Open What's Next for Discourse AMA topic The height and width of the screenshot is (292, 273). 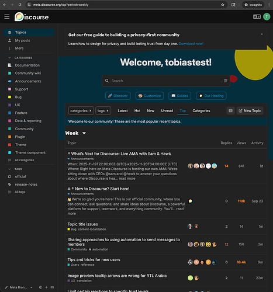(121, 154)
